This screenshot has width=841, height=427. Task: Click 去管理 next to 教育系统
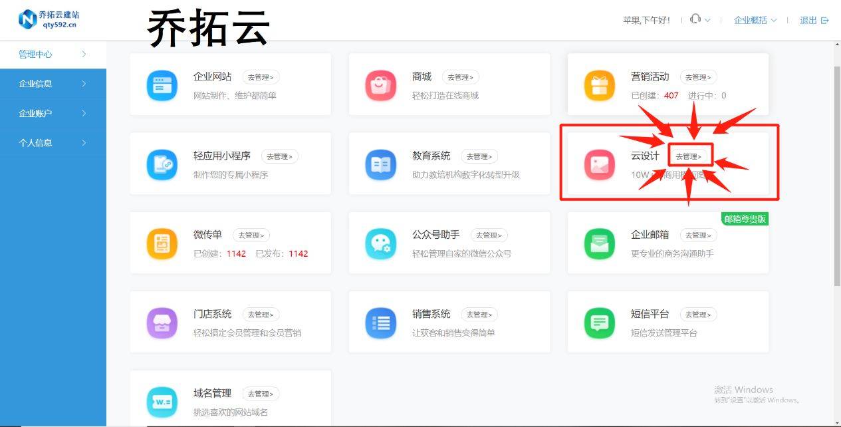pyautogui.click(x=479, y=156)
